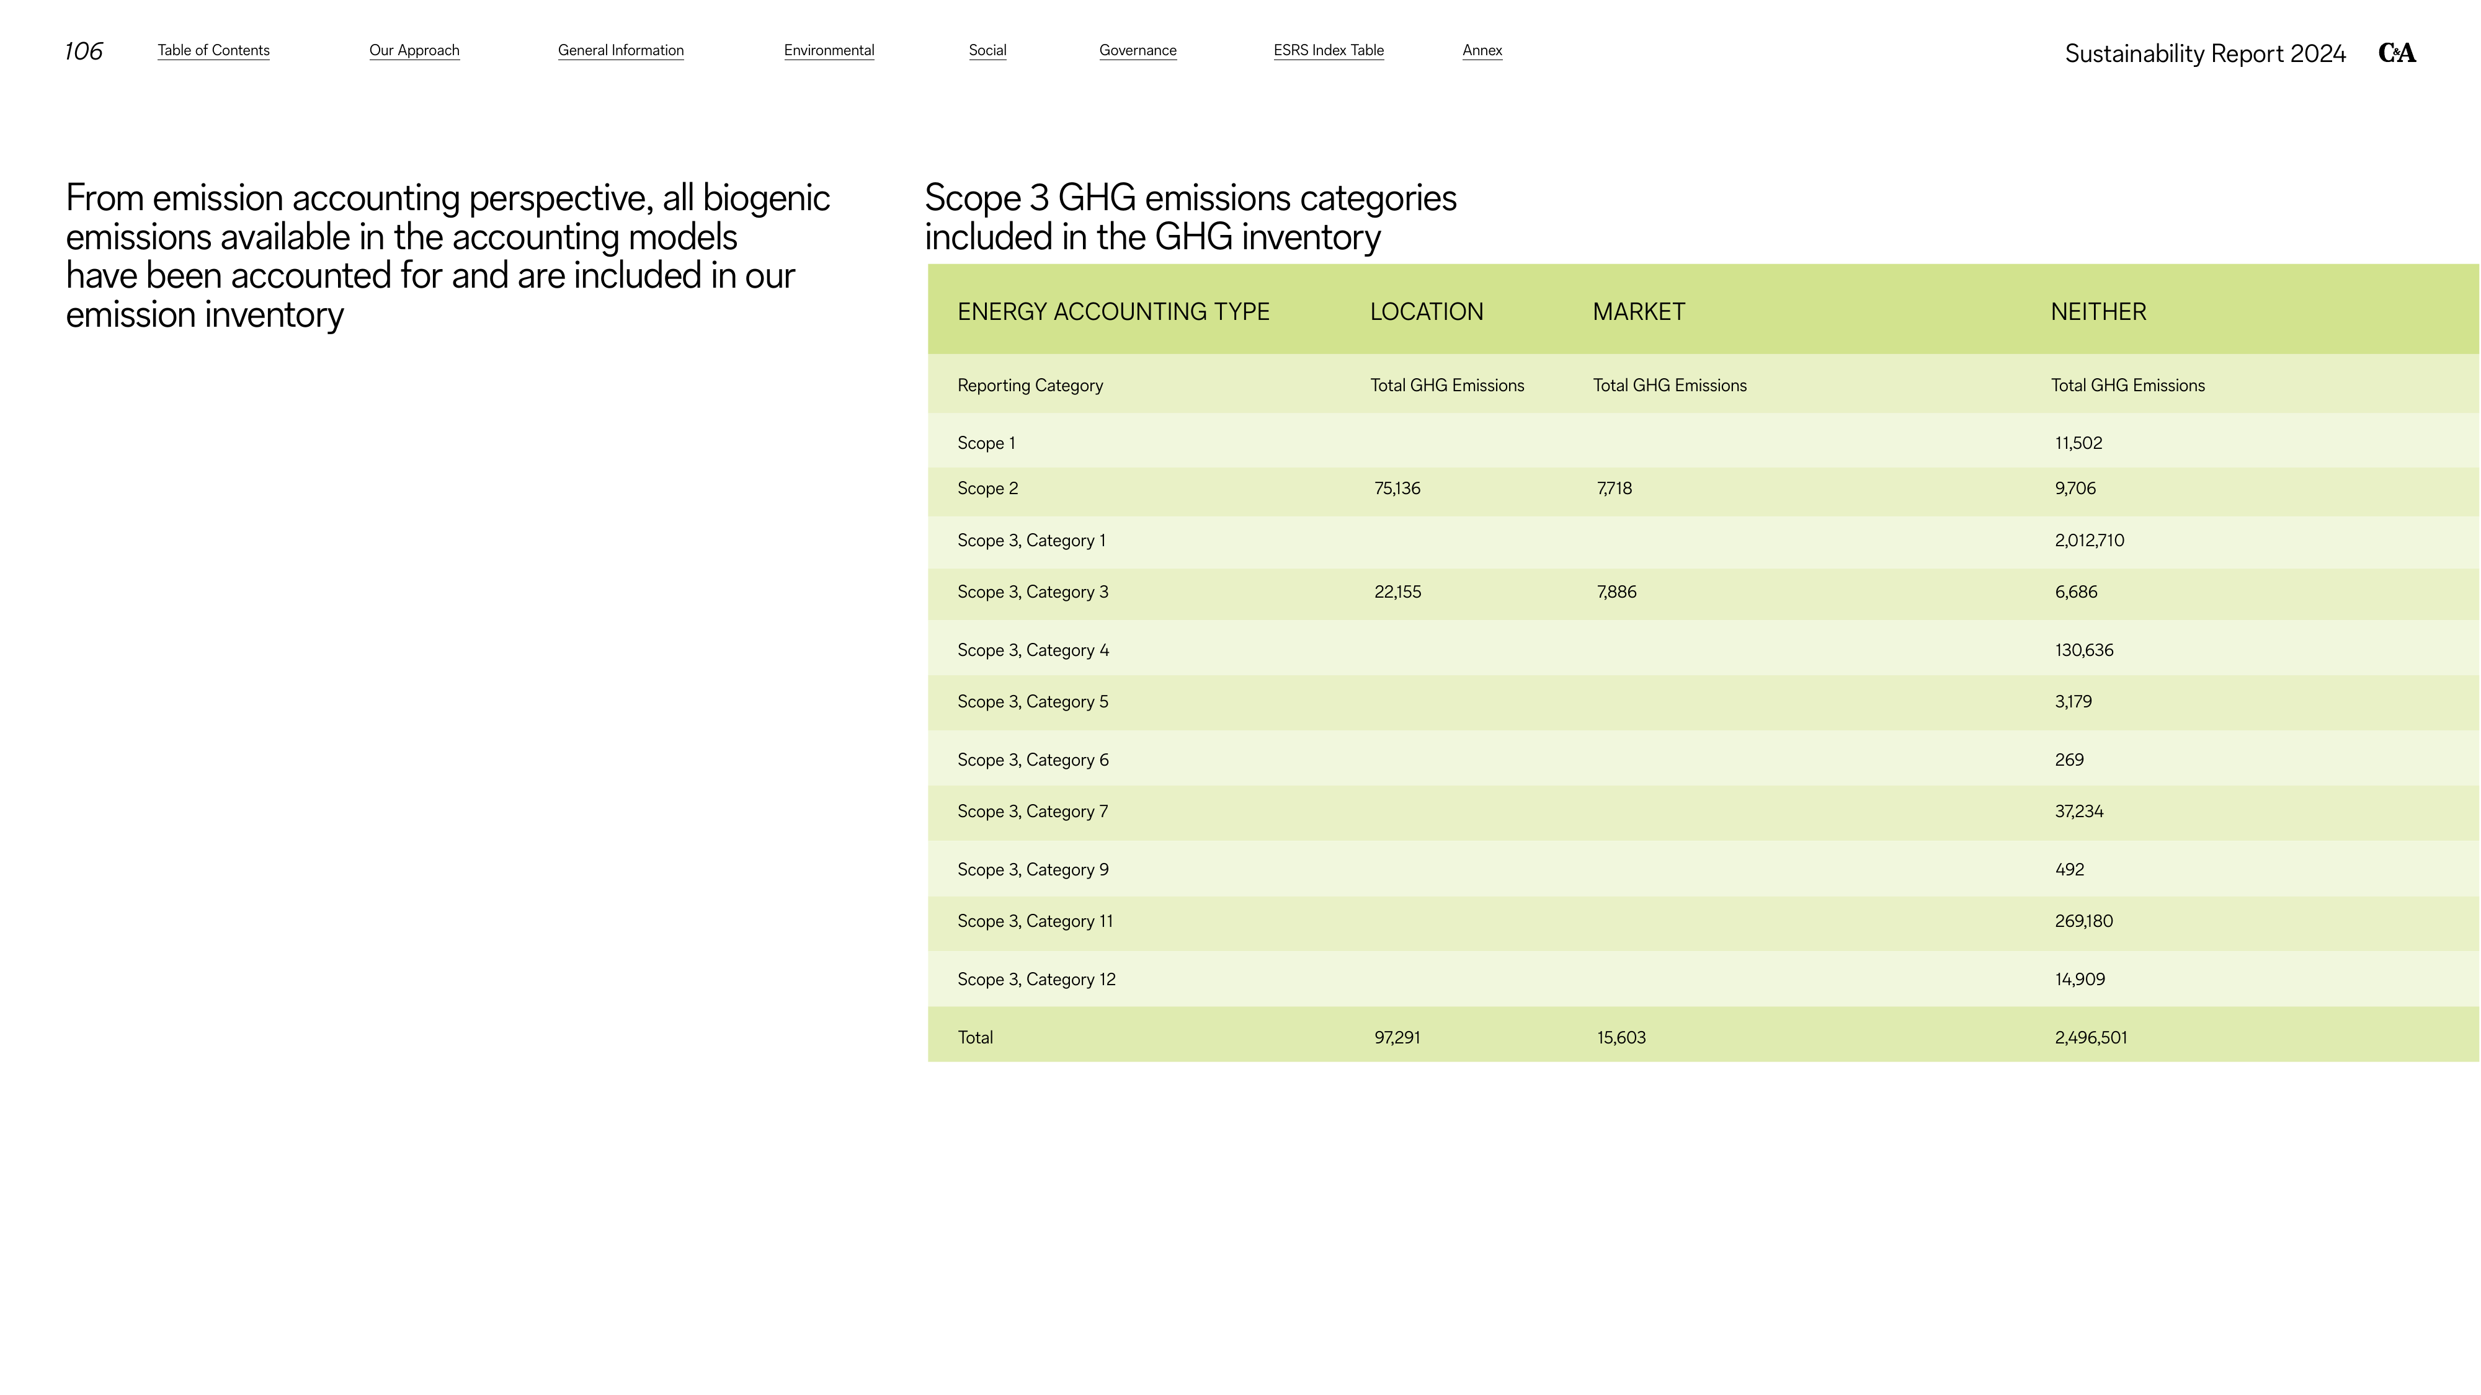
Task: Click Scope 3, Category 7 label
Action: 1033,813
